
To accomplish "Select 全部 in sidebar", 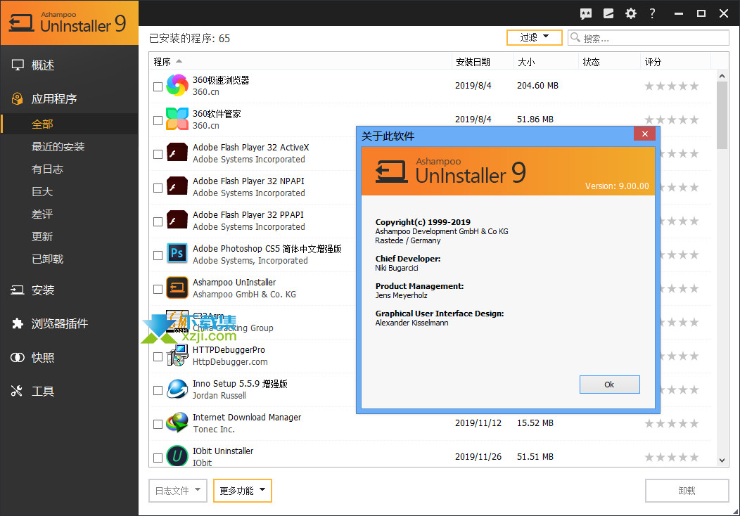I will (70, 124).
